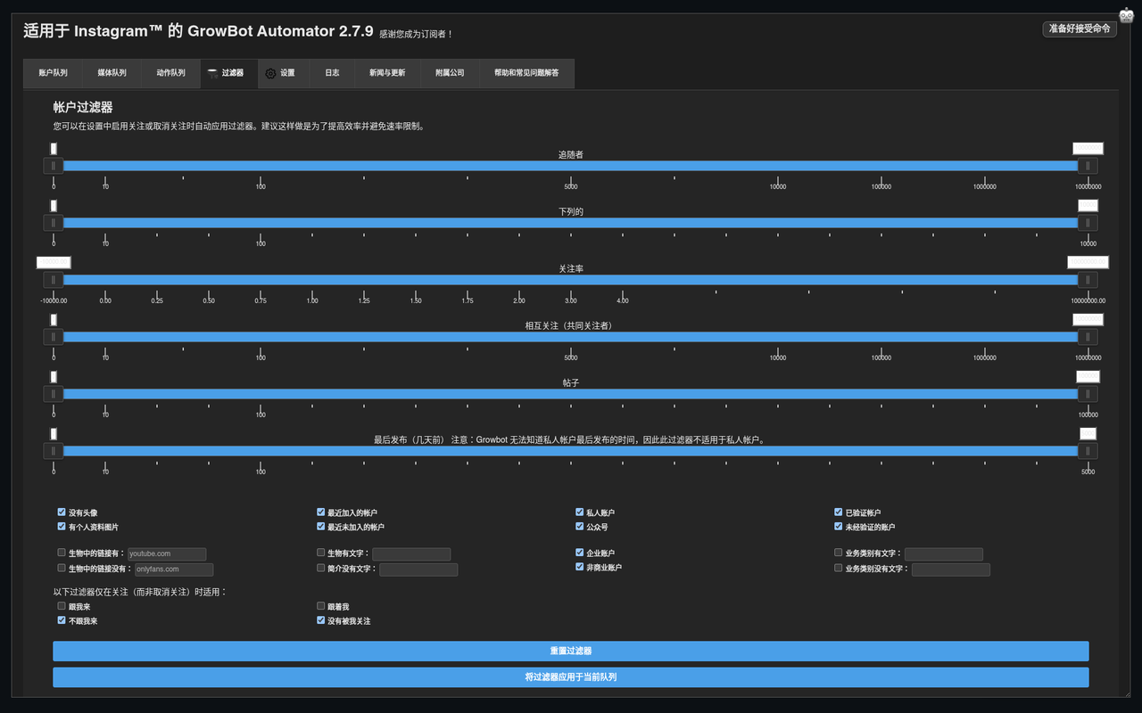
Task: Click the gear icon on the 设置 tab
Action: [x=271, y=73]
